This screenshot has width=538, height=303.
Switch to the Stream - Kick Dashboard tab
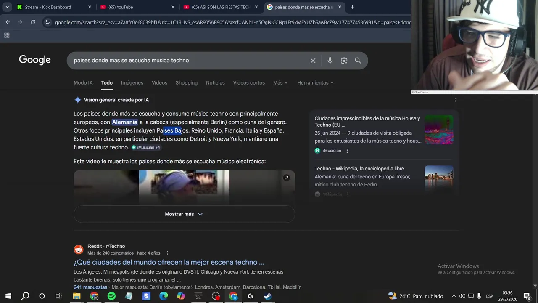48,7
